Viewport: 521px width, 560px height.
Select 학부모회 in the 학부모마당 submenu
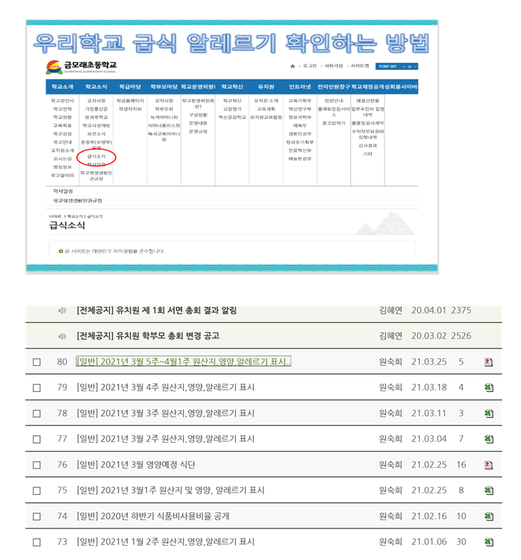[x=164, y=109]
